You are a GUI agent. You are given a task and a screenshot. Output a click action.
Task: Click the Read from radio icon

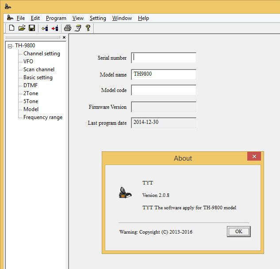45,28
